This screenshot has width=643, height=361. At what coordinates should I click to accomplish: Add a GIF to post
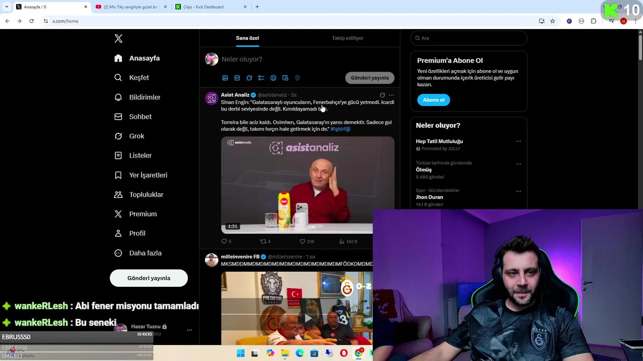pyautogui.click(x=237, y=78)
